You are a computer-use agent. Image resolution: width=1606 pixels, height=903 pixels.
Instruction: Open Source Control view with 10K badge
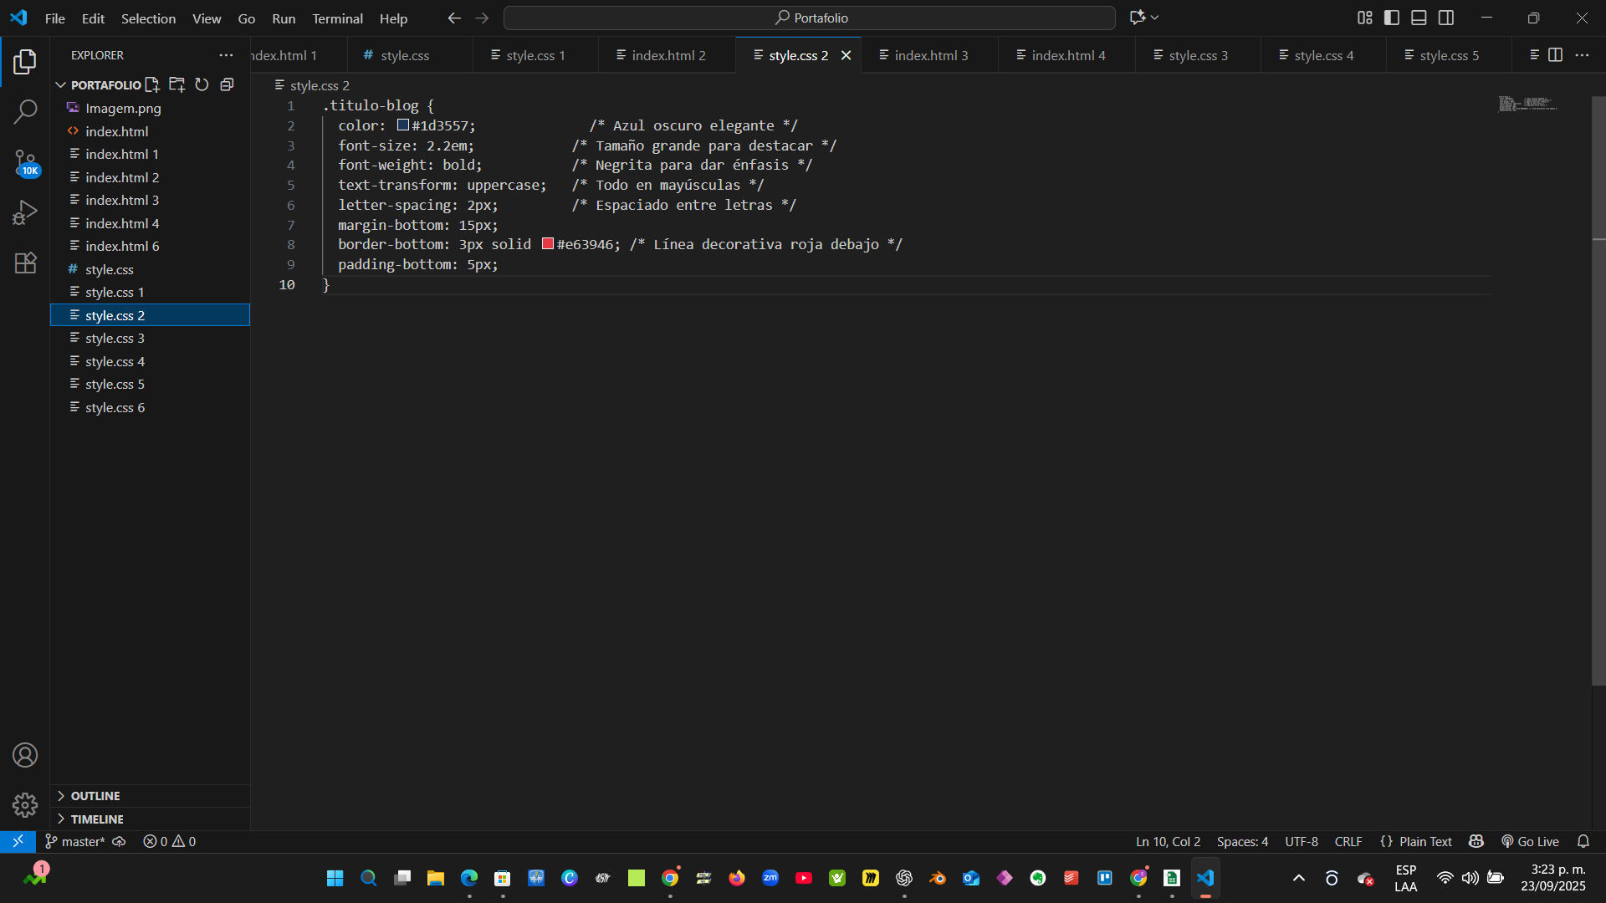click(25, 162)
